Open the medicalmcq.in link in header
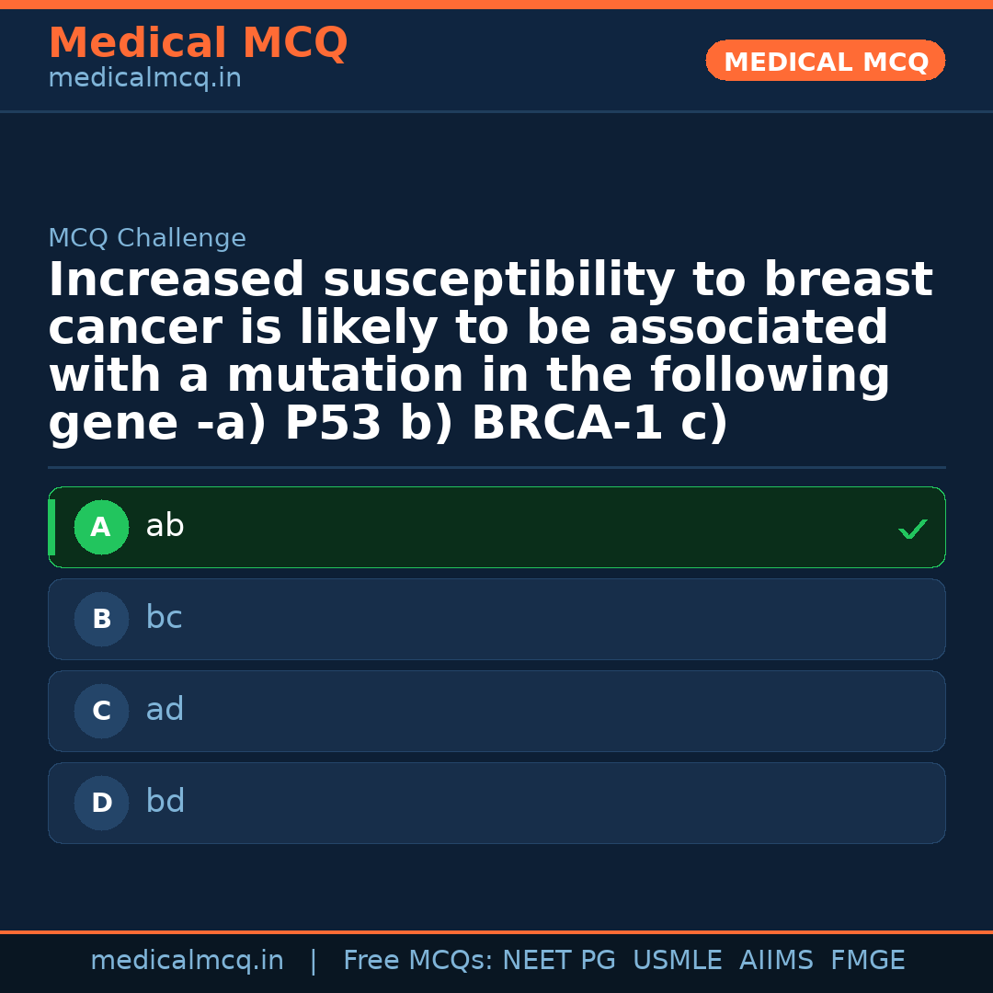The image size is (993, 993). [x=144, y=77]
